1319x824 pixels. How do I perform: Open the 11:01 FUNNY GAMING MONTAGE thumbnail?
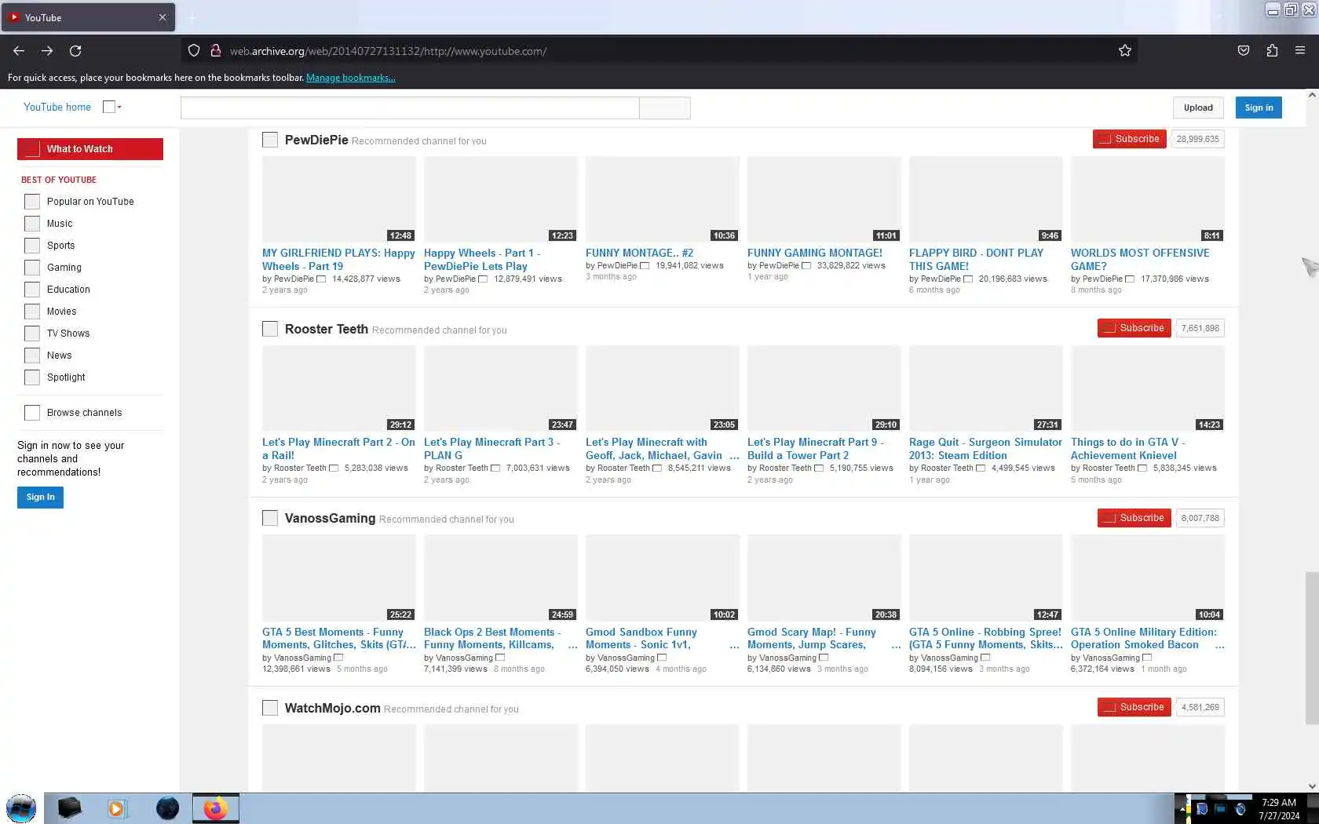coord(824,199)
